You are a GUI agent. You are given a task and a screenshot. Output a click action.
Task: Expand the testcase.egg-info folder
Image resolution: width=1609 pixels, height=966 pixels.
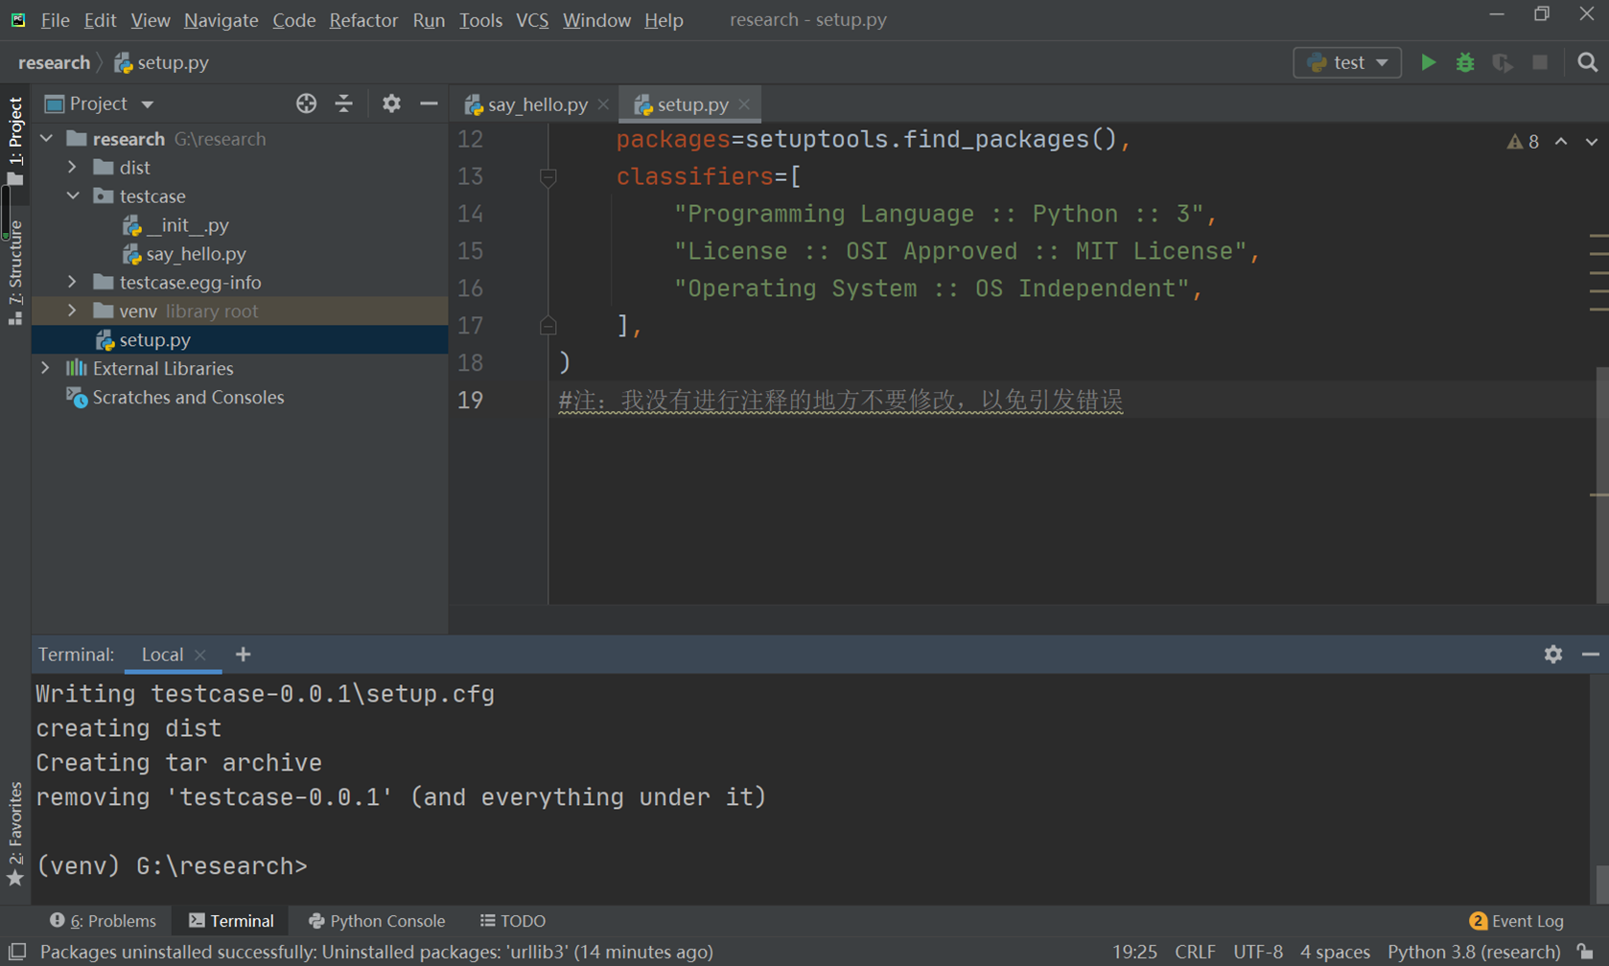pyautogui.click(x=73, y=283)
